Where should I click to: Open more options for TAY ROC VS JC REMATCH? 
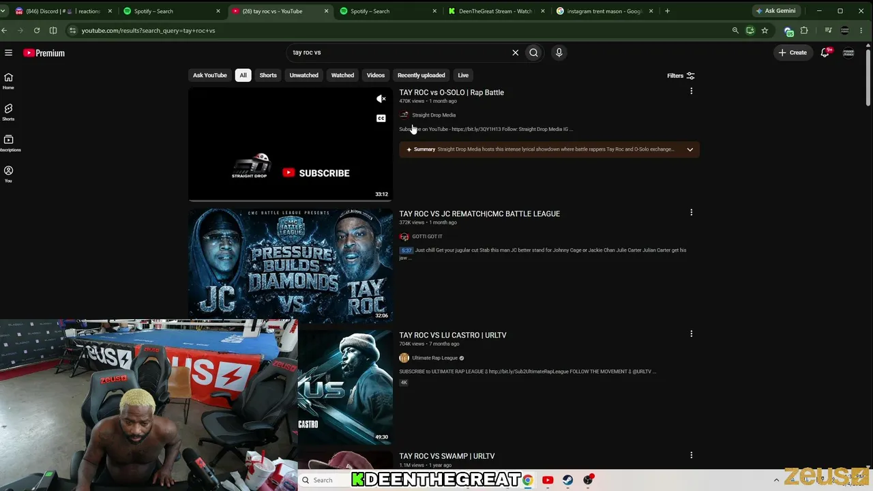click(691, 213)
